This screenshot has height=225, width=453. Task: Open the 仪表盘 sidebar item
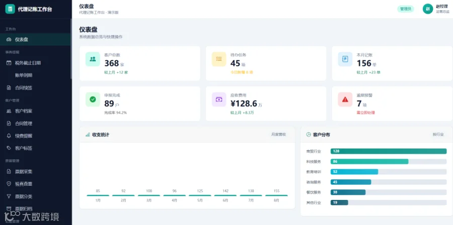[x=35, y=40]
